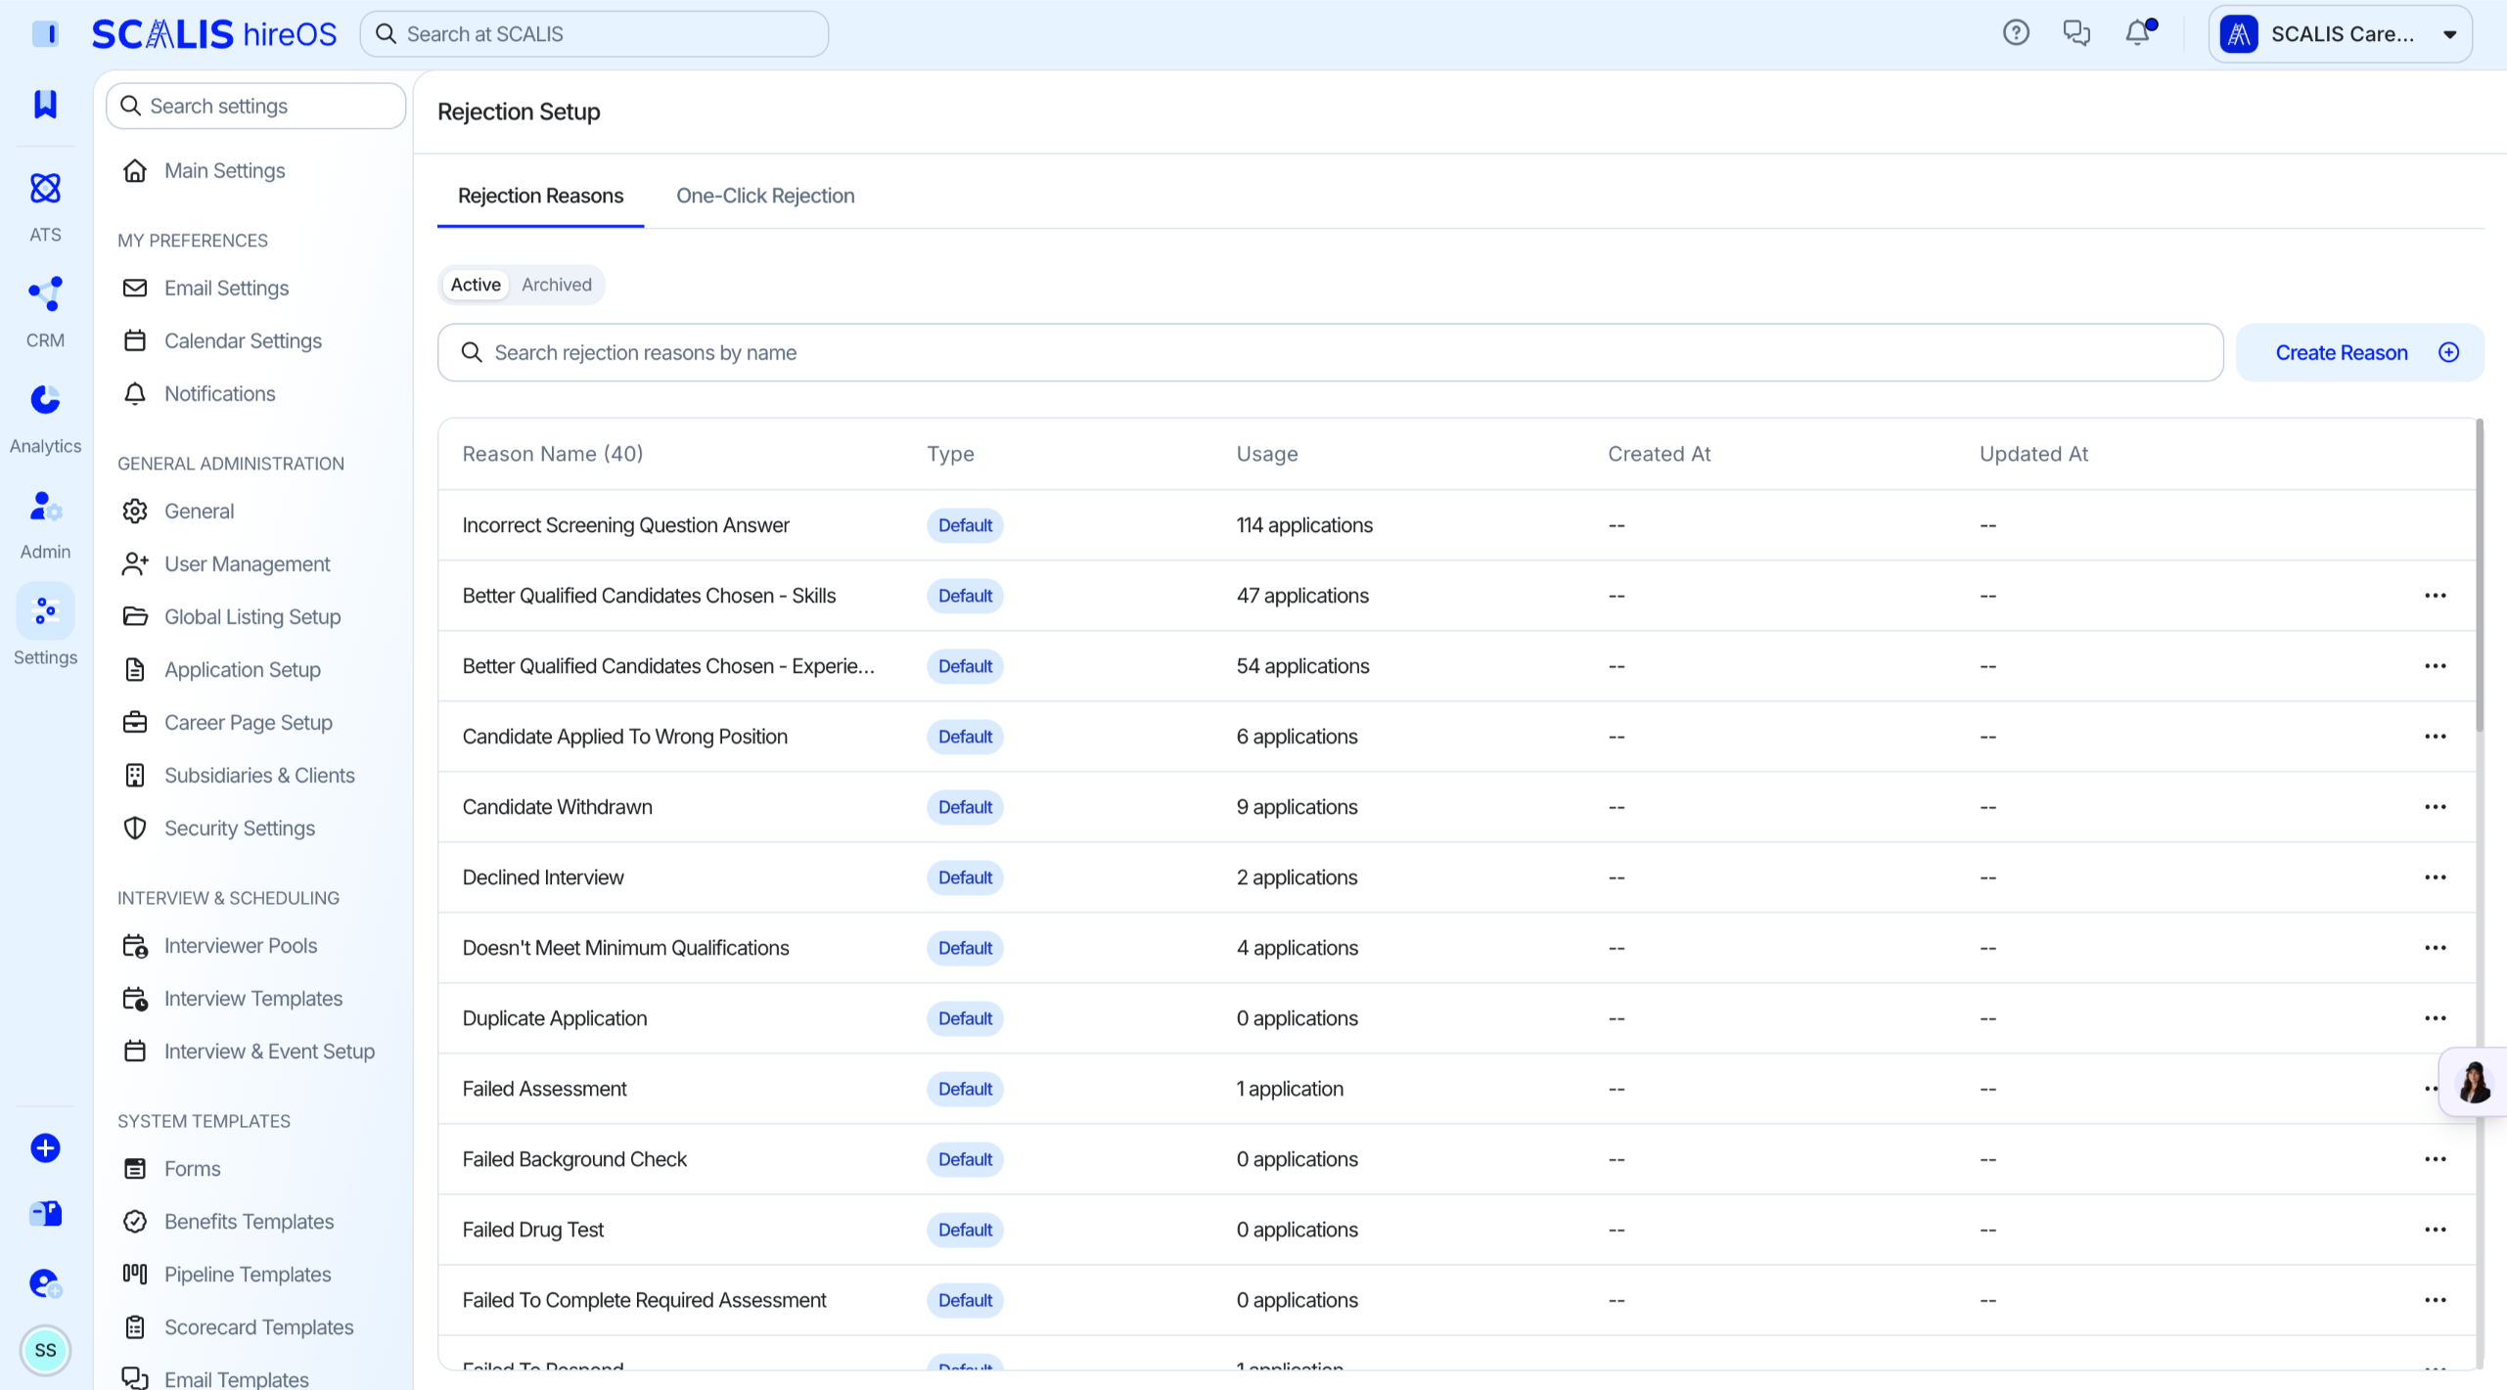Open Benefits Templates

click(249, 1221)
